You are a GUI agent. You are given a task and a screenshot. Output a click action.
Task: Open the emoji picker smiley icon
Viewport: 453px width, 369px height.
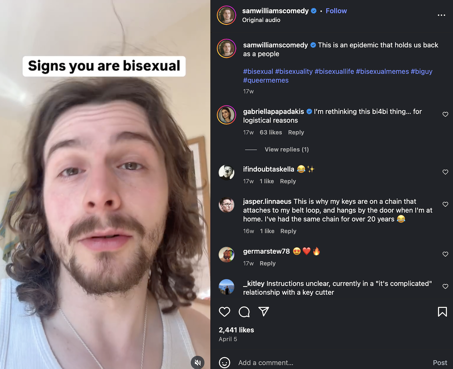coord(225,363)
